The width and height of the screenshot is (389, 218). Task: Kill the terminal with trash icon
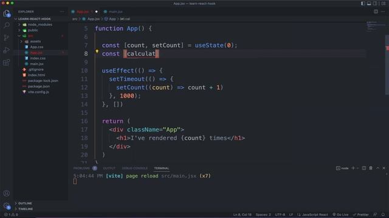[371, 168]
